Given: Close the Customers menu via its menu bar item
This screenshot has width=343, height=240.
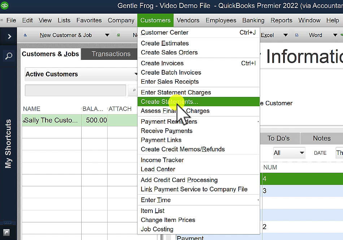Looking at the screenshot, I should pos(155,20).
